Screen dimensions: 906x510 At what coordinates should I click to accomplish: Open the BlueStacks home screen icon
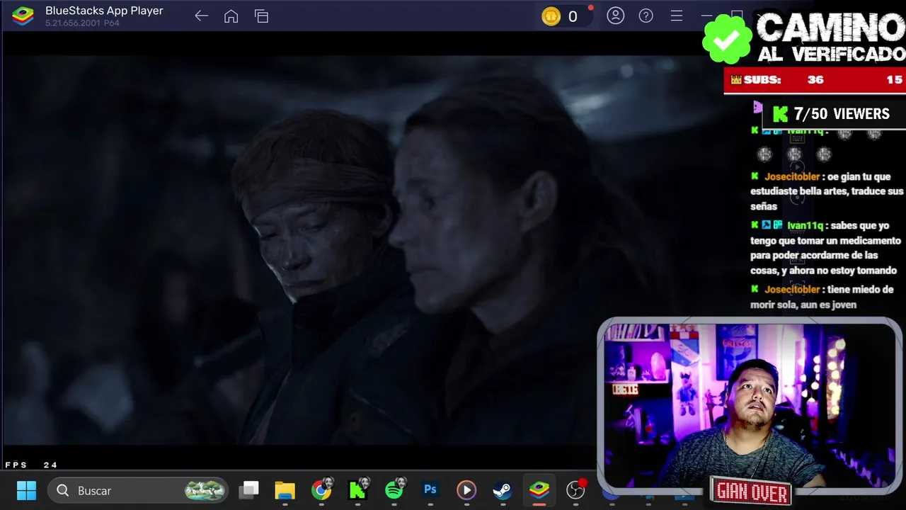231,16
